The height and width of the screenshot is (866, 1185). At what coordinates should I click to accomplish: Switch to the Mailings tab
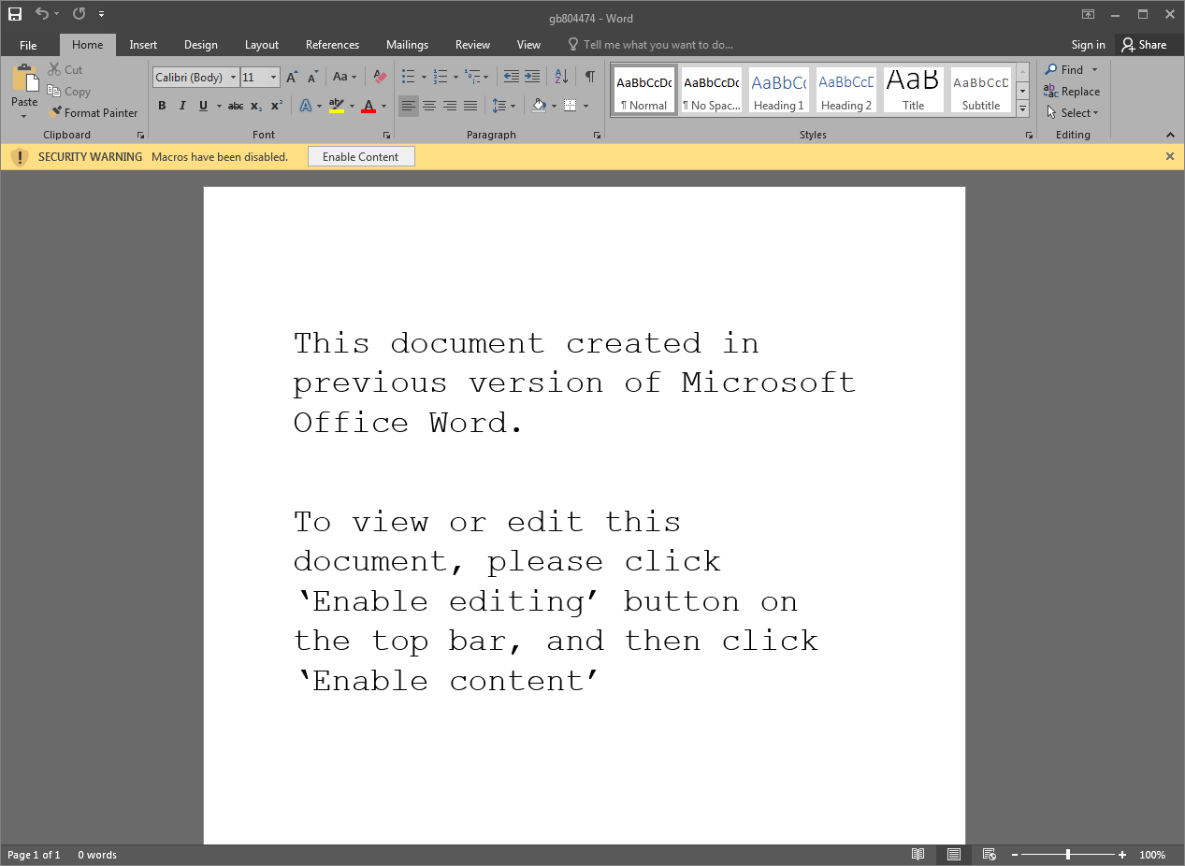407,45
